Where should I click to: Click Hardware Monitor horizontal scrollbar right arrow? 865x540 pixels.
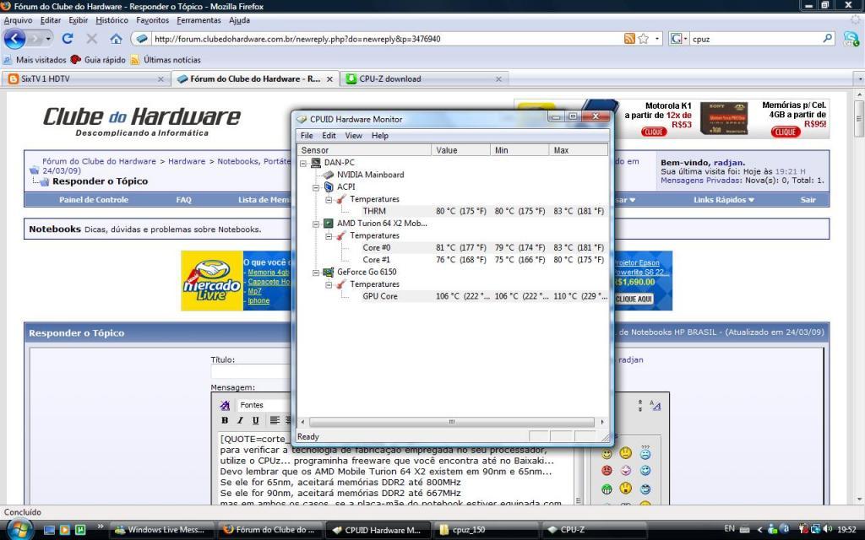point(601,422)
